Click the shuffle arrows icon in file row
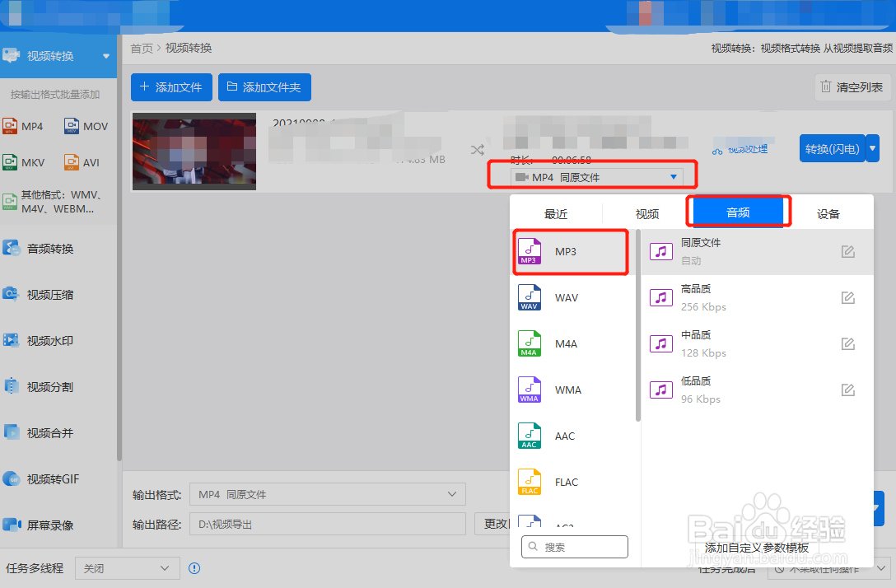The width and height of the screenshot is (896, 588). [478, 150]
